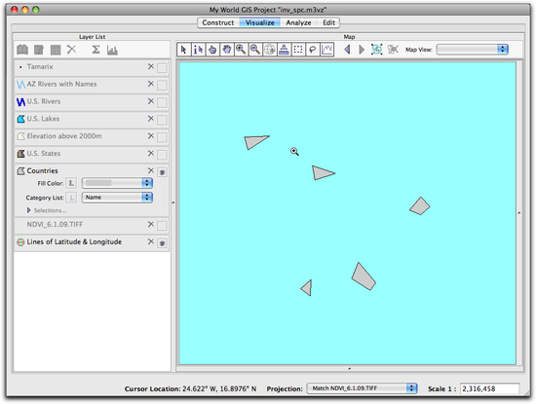Select the profile graph tool

coord(326,50)
